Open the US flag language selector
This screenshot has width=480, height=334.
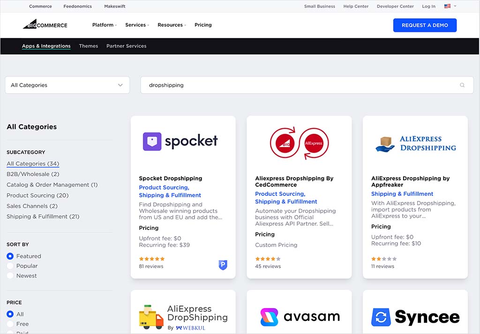point(450,7)
